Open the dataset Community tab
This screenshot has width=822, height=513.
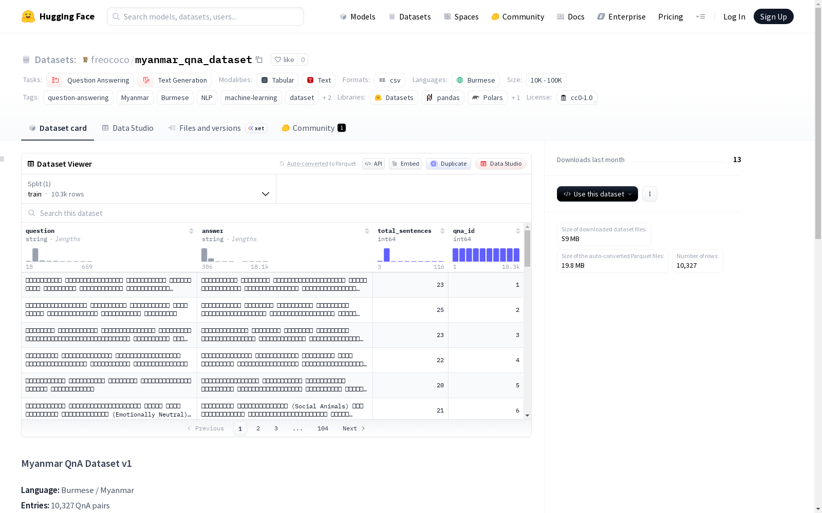coord(313,128)
